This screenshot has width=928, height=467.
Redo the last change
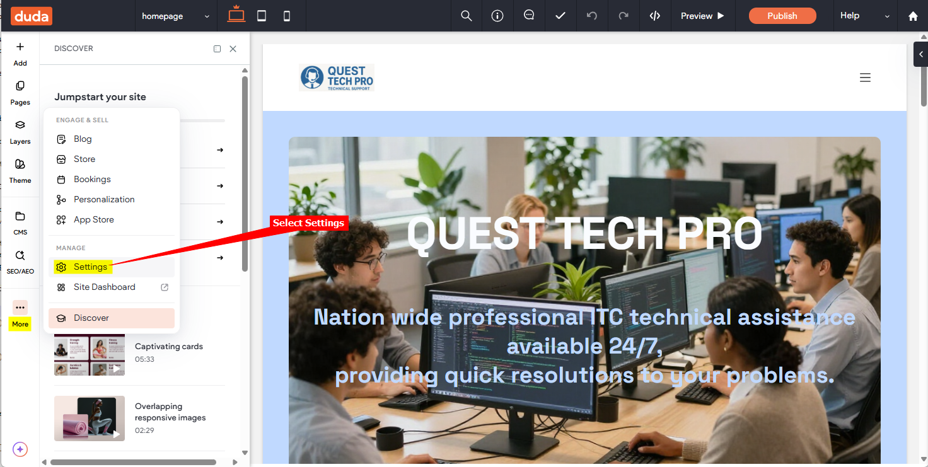coord(623,16)
